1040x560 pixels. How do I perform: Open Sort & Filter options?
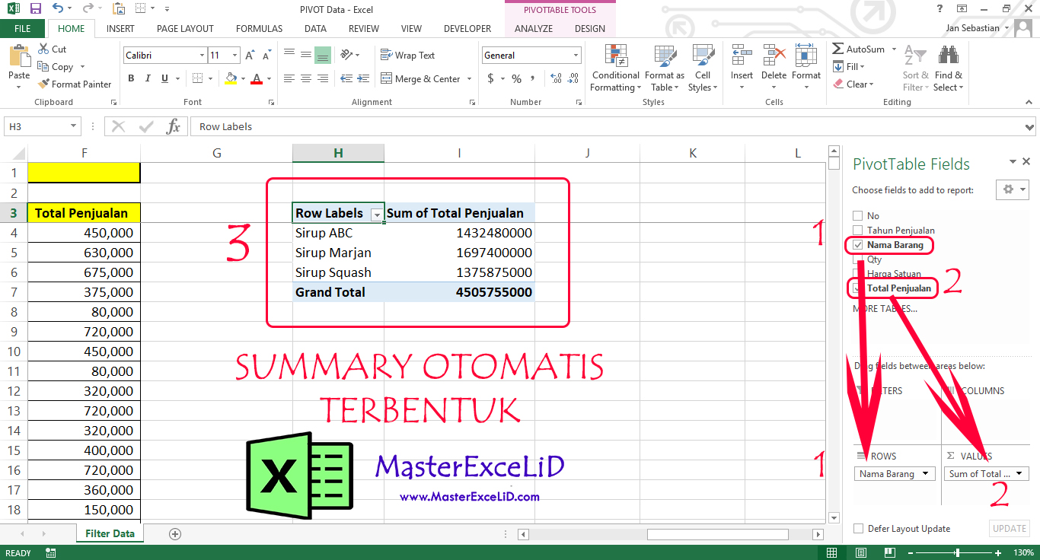[x=915, y=68]
